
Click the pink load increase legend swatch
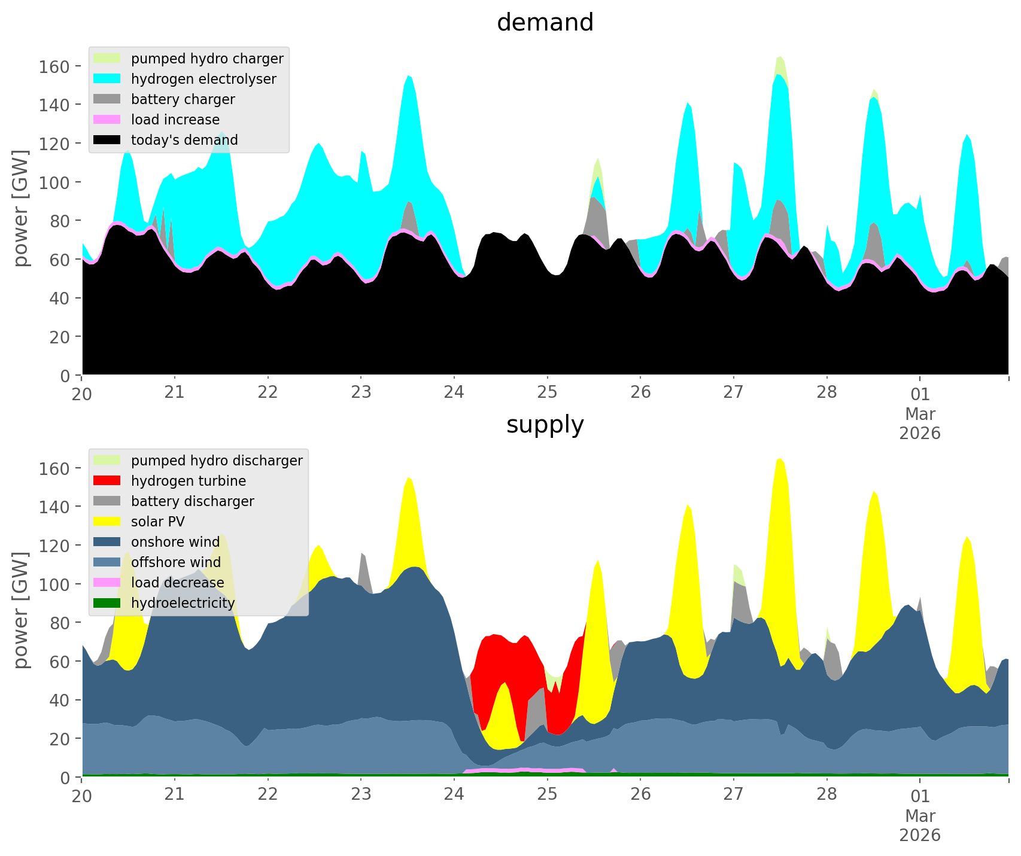(108, 120)
